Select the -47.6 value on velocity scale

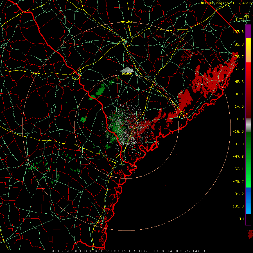tap(238, 157)
